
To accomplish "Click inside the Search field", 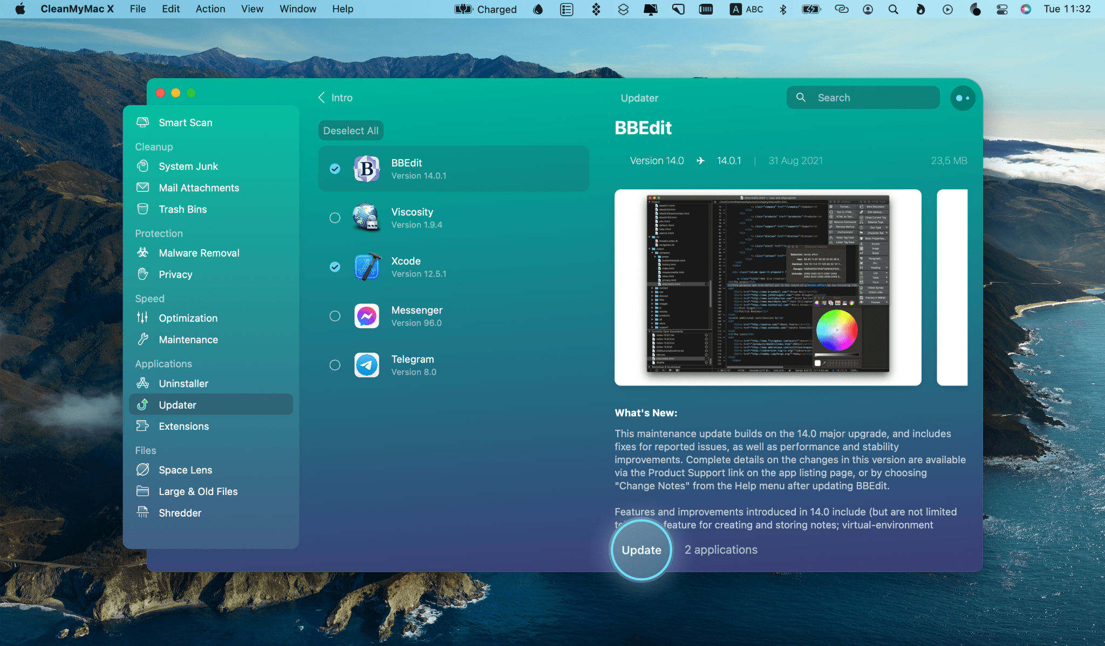I will [862, 98].
